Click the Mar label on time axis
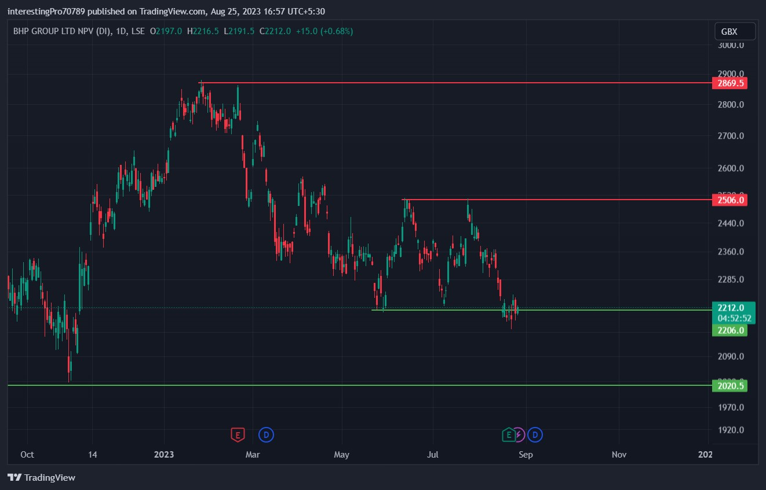766x490 pixels. click(253, 454)
